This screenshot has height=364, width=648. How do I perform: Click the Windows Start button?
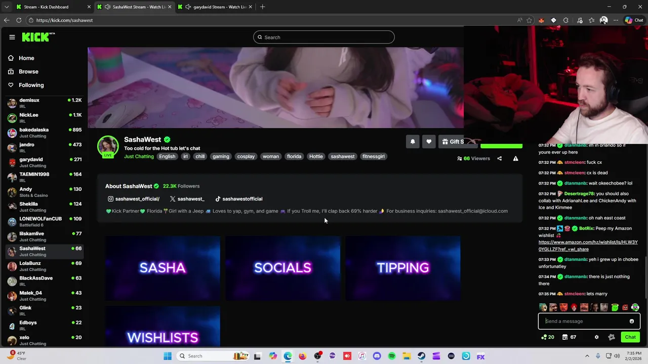[168, 356]
